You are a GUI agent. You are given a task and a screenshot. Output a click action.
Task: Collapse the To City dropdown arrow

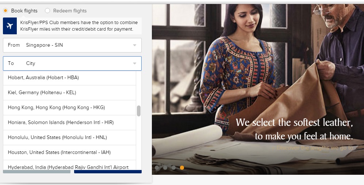click(135, 63)
